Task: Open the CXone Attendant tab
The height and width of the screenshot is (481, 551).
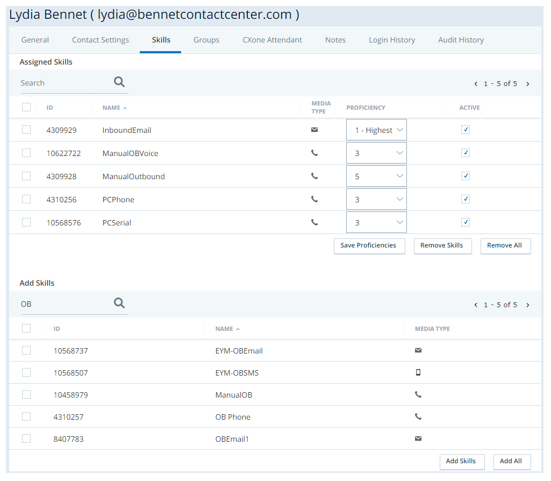Action: click(272, 40)
